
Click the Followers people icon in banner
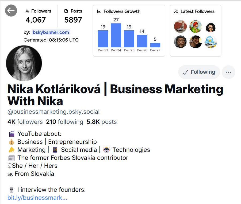click(27, 11)
